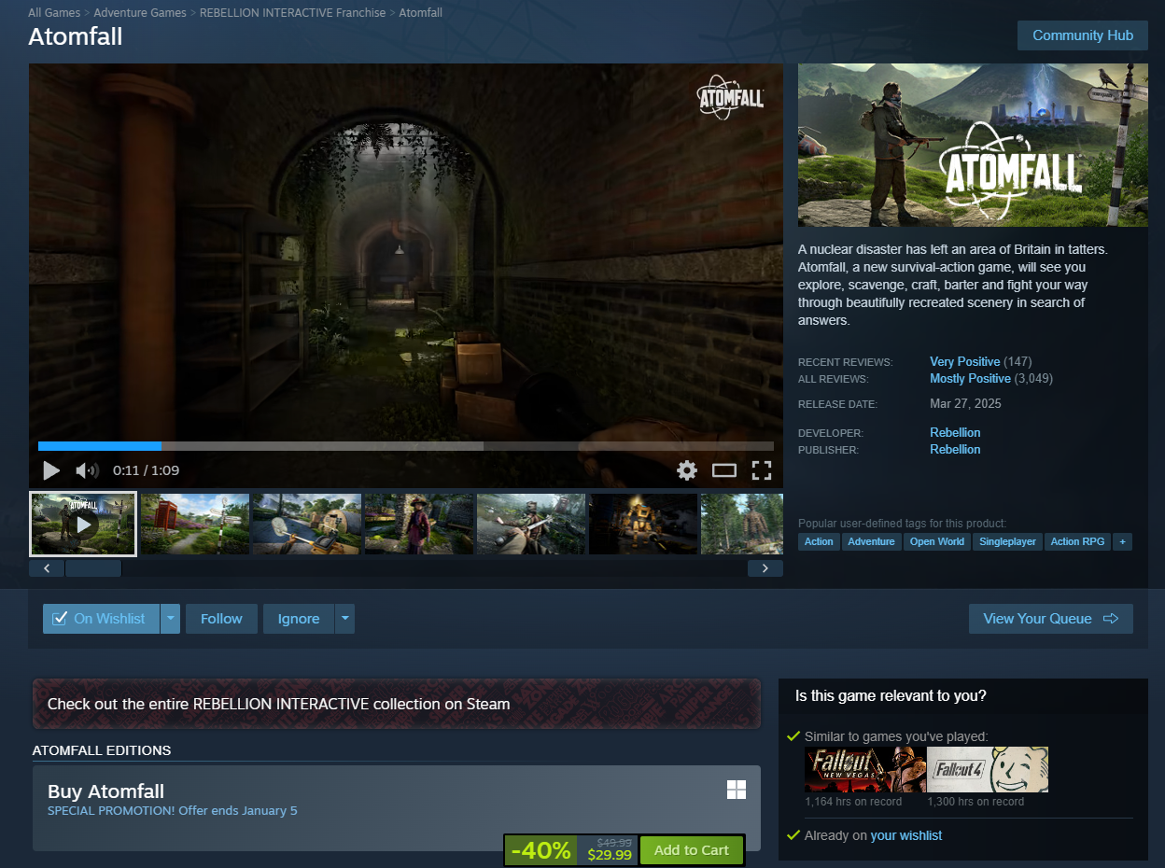Follow the Atomfall game
The width and height of the screenshot is (1165, 868).
(221, 618)
